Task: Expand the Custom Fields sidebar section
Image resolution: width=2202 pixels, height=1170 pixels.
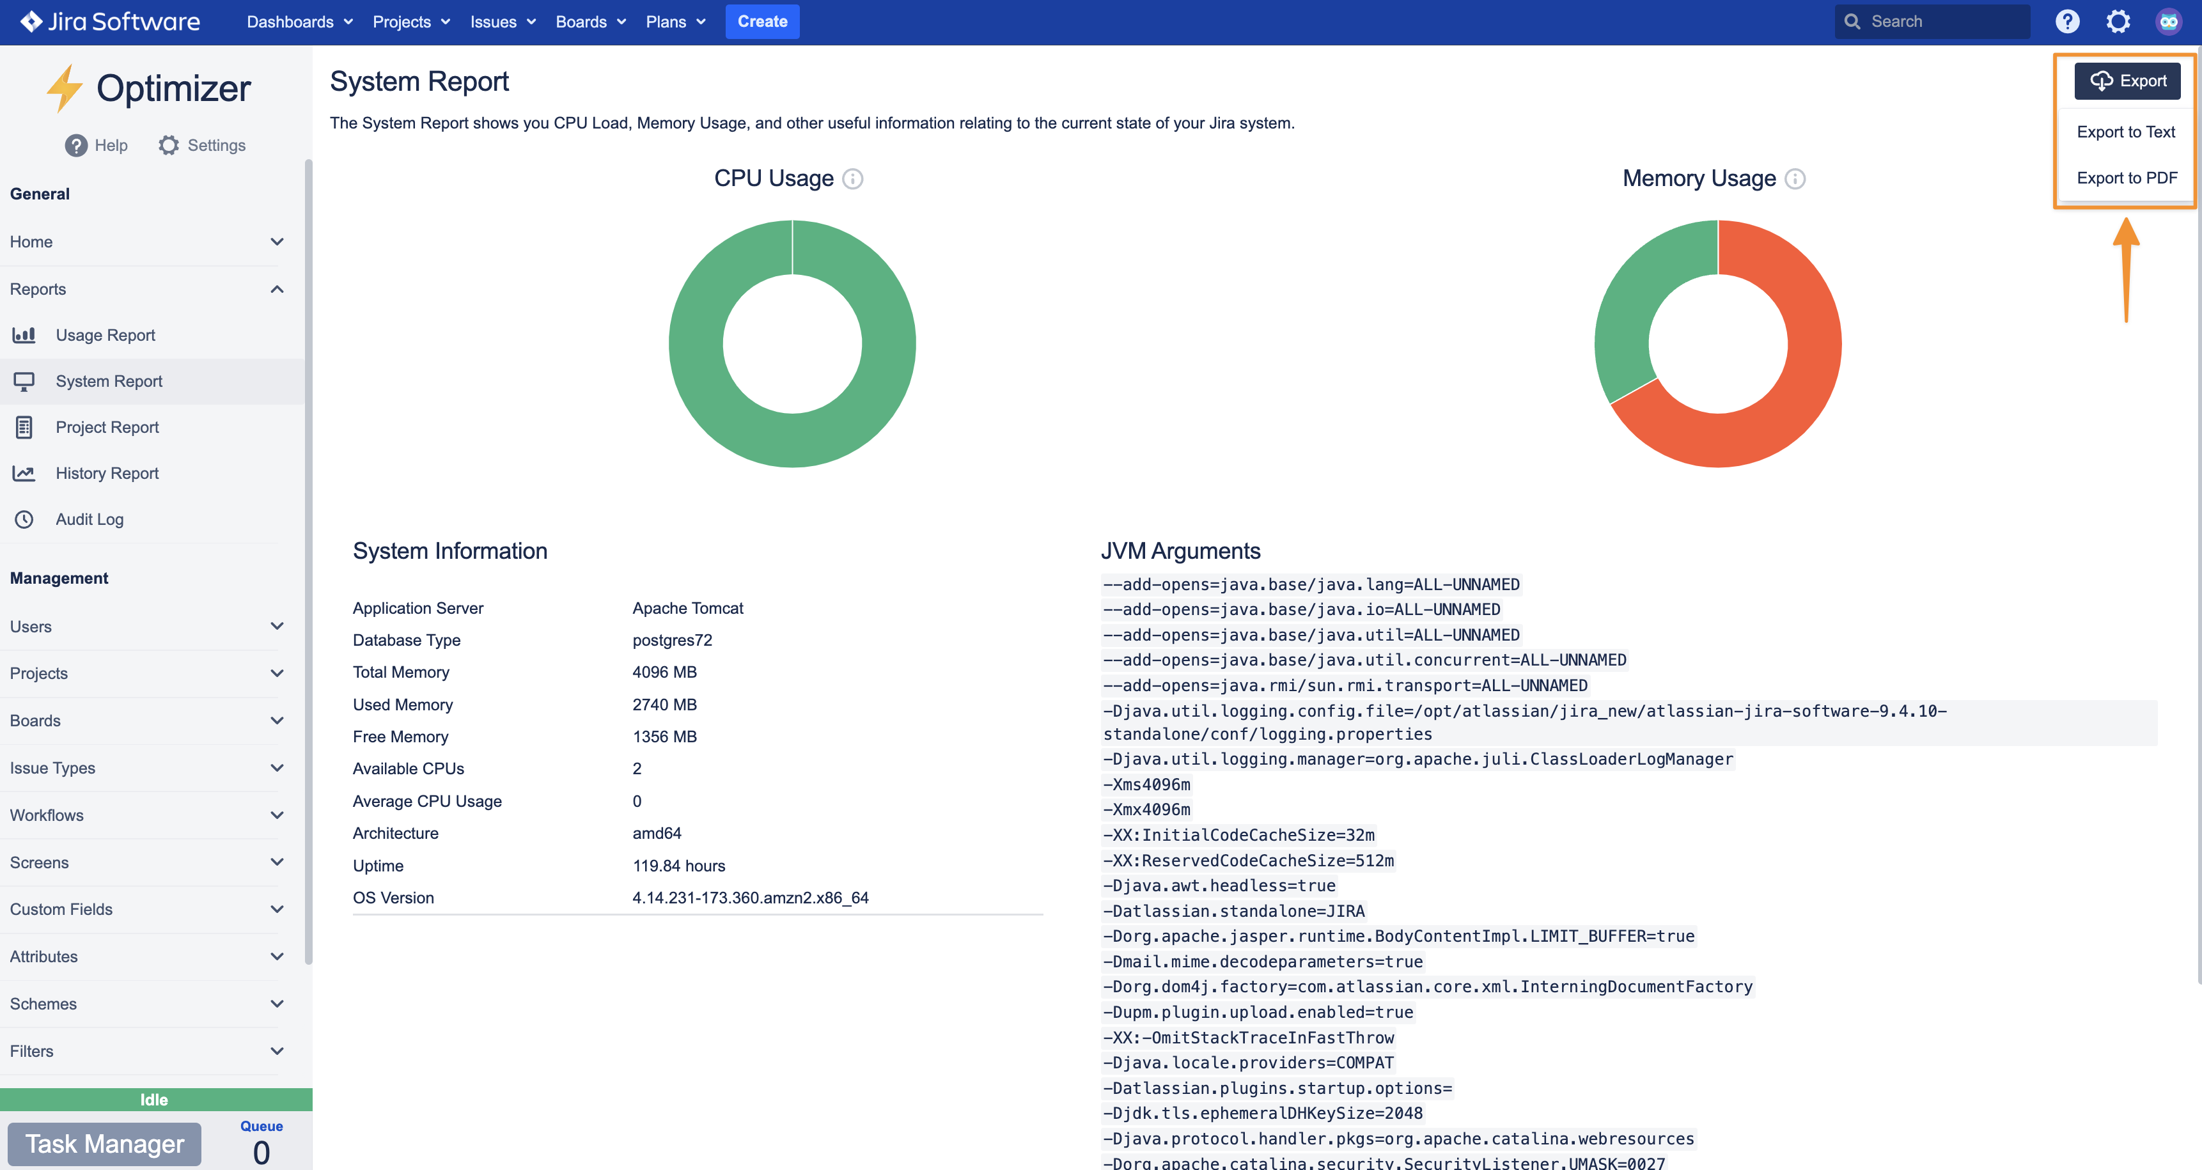Action: click(x=276, y=909)
